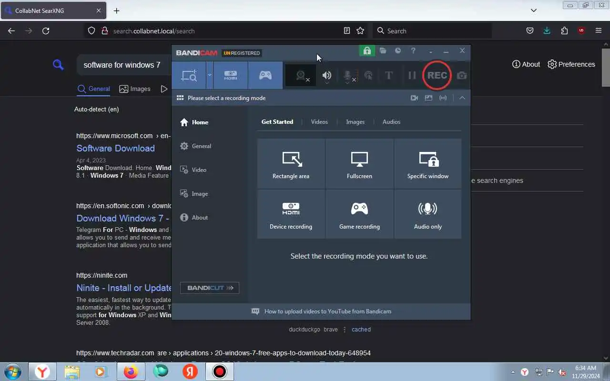The image size is (610, 381).
Task: Reload the page in Firefox
Action: 46,31
